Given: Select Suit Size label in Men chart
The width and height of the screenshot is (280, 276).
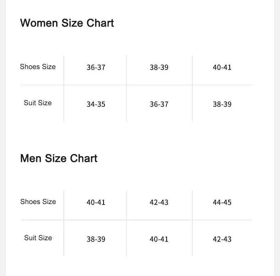Looking at the screenshot, I should point(38,238).
